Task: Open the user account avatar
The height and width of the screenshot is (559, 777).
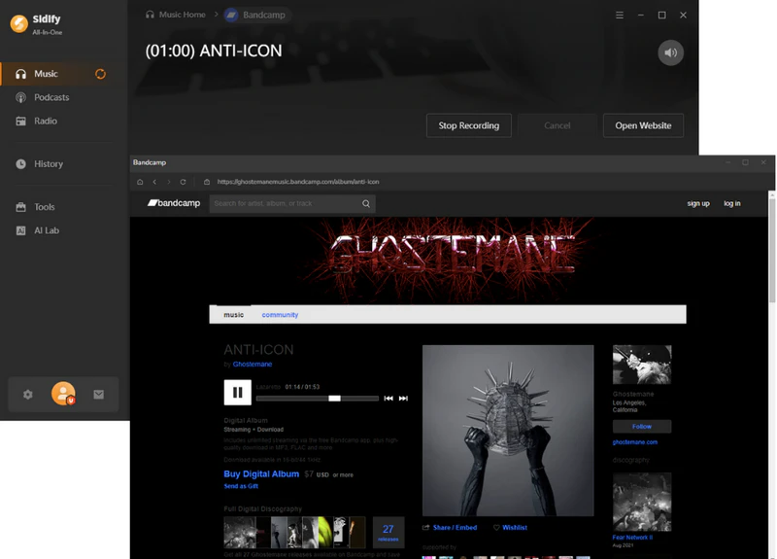Action: click(x=63, y=394)
